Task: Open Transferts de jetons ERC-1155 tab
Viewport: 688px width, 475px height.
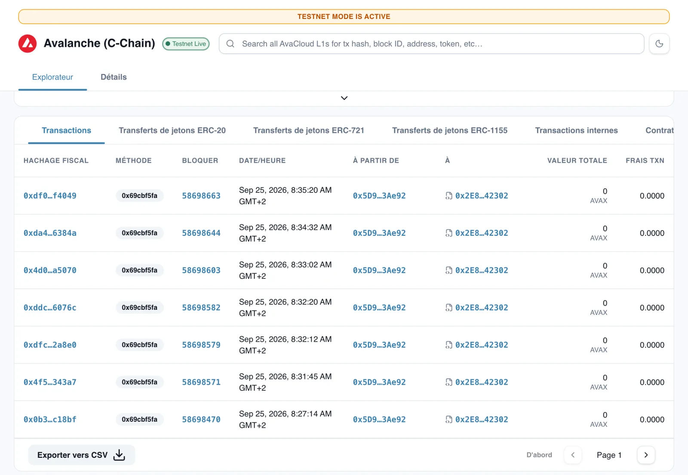Action: [x=450, y=130]
